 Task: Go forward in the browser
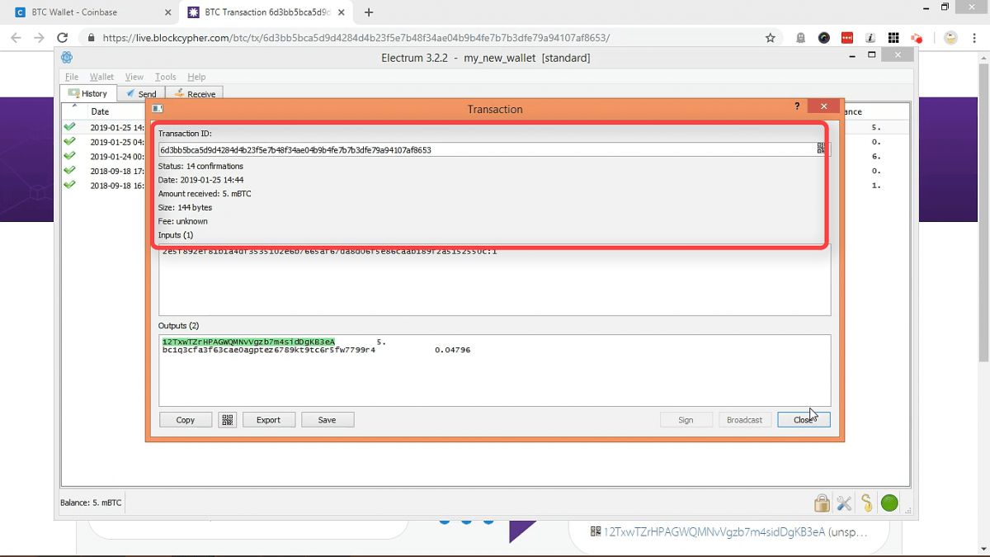pos(39,38)
